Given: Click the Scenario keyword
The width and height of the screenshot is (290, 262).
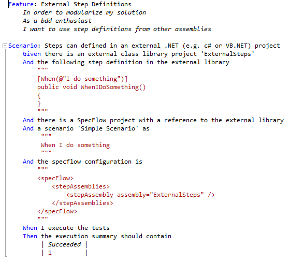Looking at the screenshot, I should (x=23, y=46).
